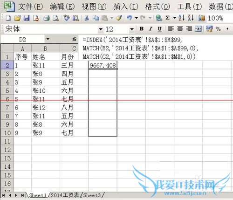The image size is (233, 200).
Task: Open the Chart Wizard icon
Action: tap(202, 18)
